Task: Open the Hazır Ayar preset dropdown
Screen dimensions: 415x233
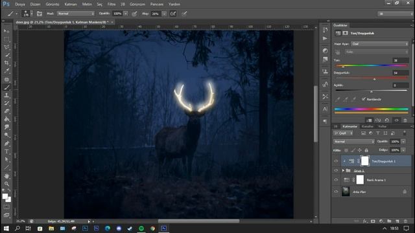Action: 379,44
